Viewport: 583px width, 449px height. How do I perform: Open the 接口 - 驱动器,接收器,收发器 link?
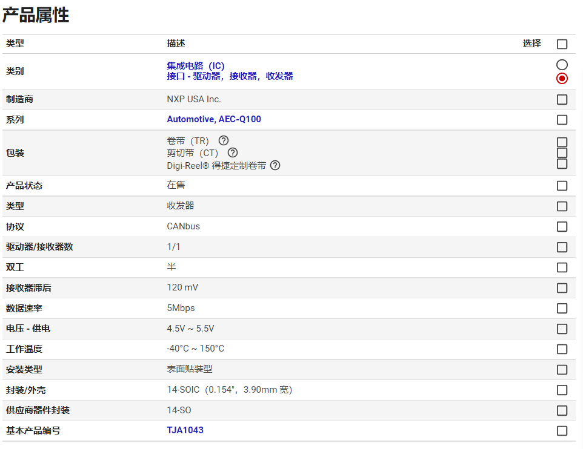[x=230, y=76]
